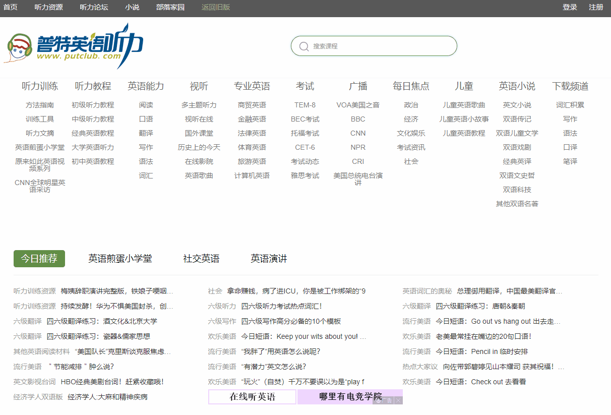Image resolution: width=611 pixels, height=415 pixels.
Task: Click the 在线听英语 banner at the bottom
Action: (x=252, y=397)
